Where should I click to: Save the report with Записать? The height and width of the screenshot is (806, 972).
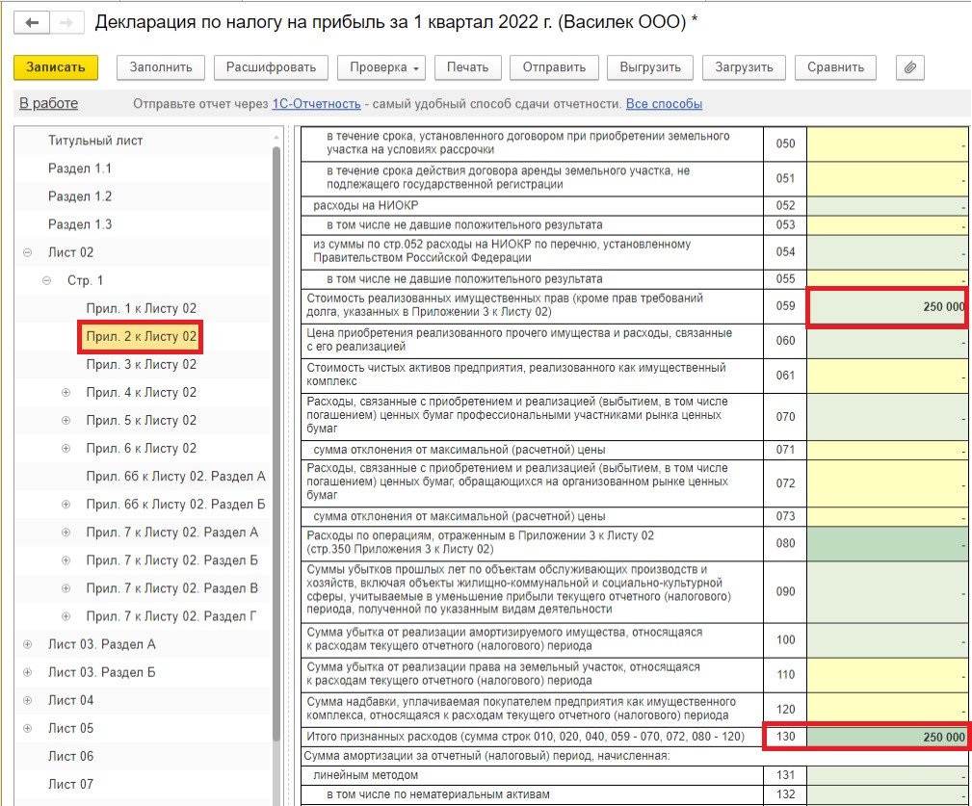[x=56, y=67]
